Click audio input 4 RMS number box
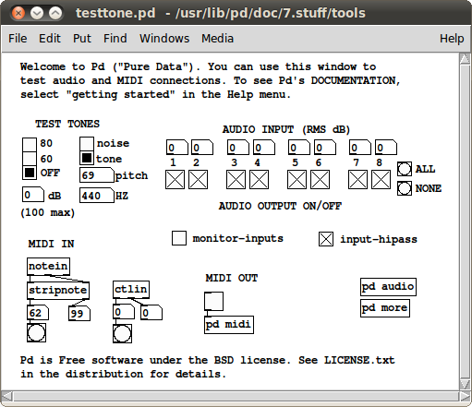Screen dimensions: 472x407 pos(264,148)
